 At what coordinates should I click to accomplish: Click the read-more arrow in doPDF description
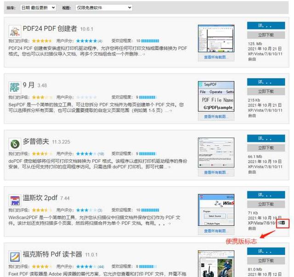pyautogui.click(x=169, y=167)
